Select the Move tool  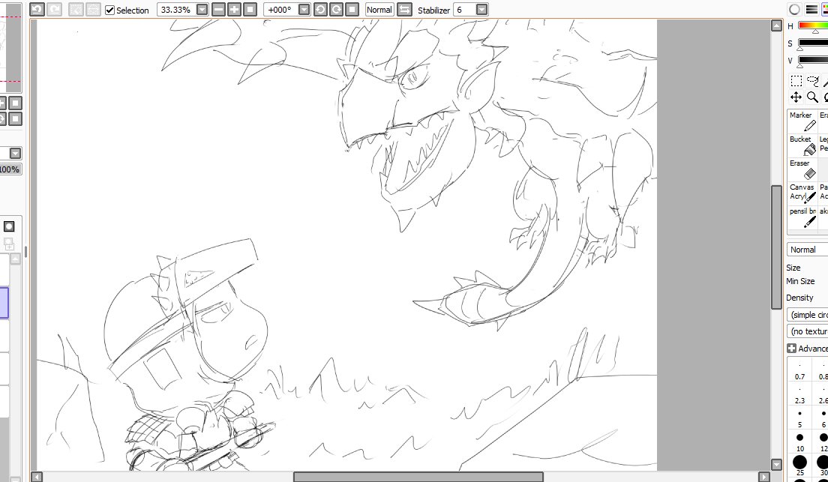(796, 97)
